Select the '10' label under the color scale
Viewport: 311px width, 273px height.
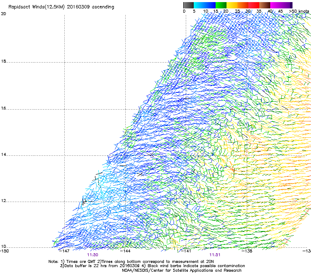(x=206, y=11)
